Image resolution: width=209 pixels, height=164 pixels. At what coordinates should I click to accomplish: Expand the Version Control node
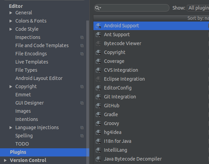pyautogui.click(x=5, y=160)
